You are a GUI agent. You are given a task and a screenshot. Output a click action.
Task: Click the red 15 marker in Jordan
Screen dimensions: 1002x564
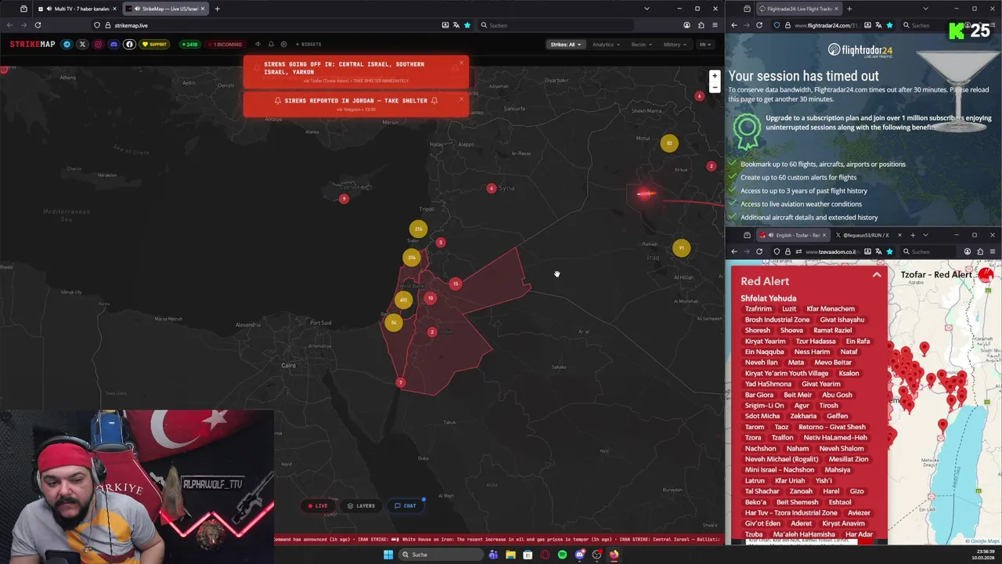(456, 284)
